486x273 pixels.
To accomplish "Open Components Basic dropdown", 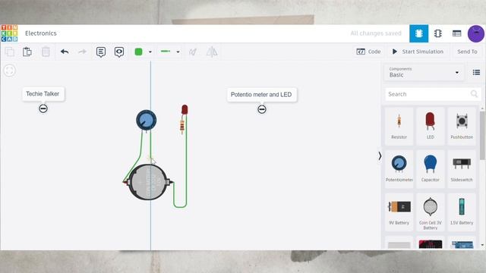I will point(424,73).
